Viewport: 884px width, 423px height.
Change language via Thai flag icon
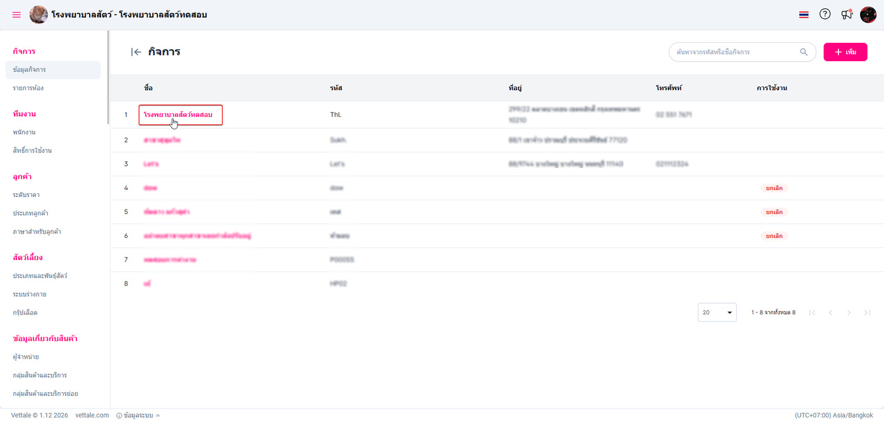(x=804, y=15)
